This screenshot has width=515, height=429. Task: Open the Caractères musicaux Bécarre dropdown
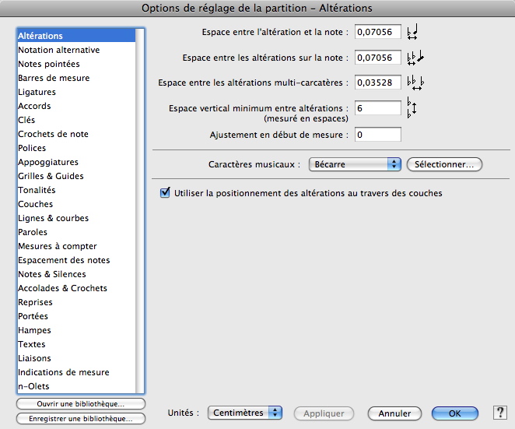[355, 164]
